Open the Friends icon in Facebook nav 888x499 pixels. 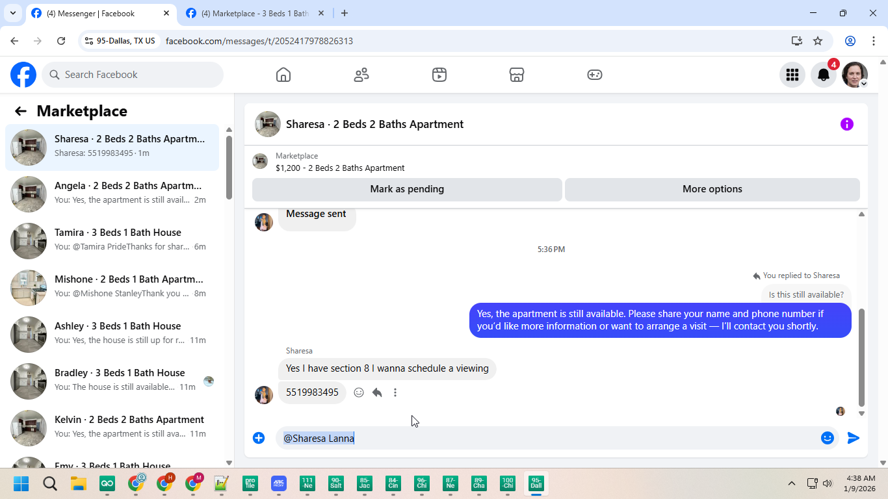[361, 75]
